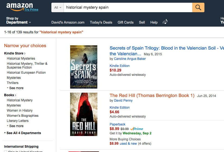Expand See more under Kindle Store
The image size is (224, 152).
16,88
